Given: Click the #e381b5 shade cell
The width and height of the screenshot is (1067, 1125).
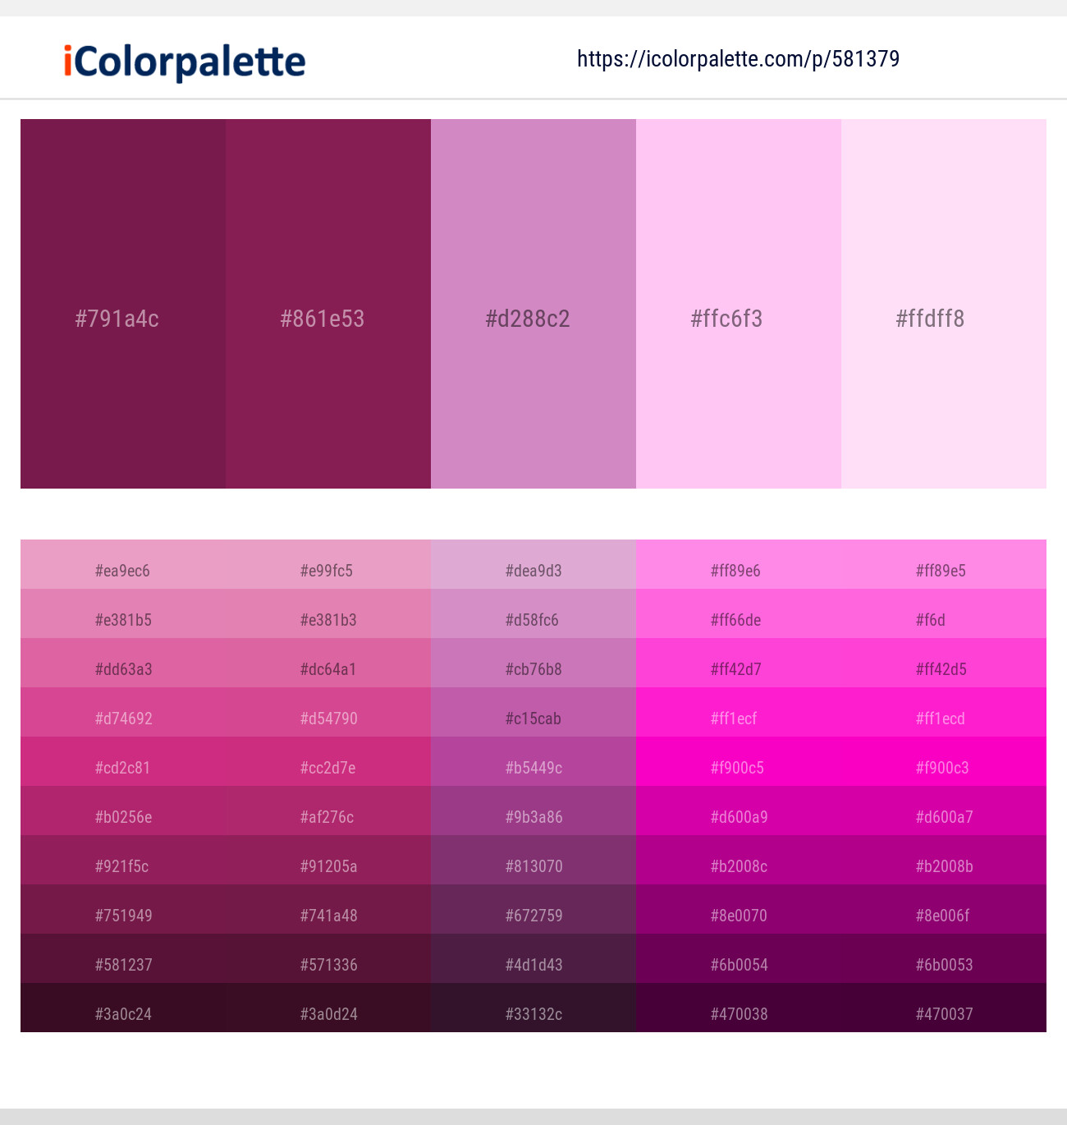Looking at the screenshot, I should coord(123,619).
